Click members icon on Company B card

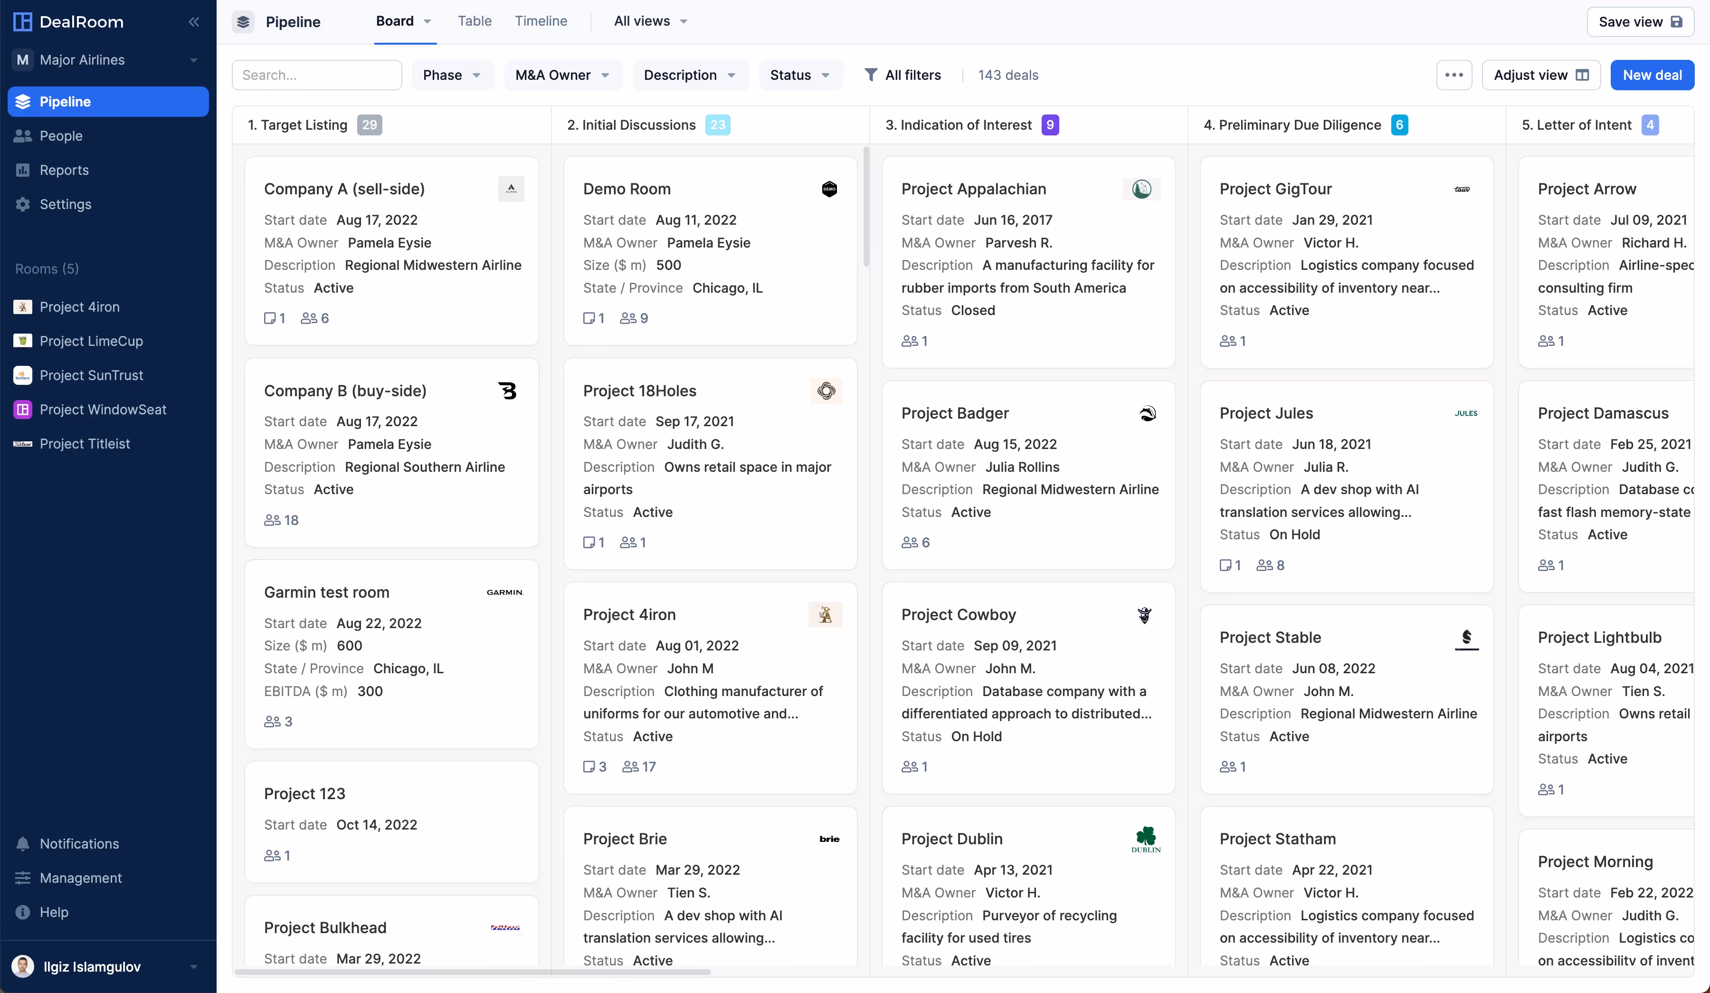pyautogui.click(x=272, y=520)
